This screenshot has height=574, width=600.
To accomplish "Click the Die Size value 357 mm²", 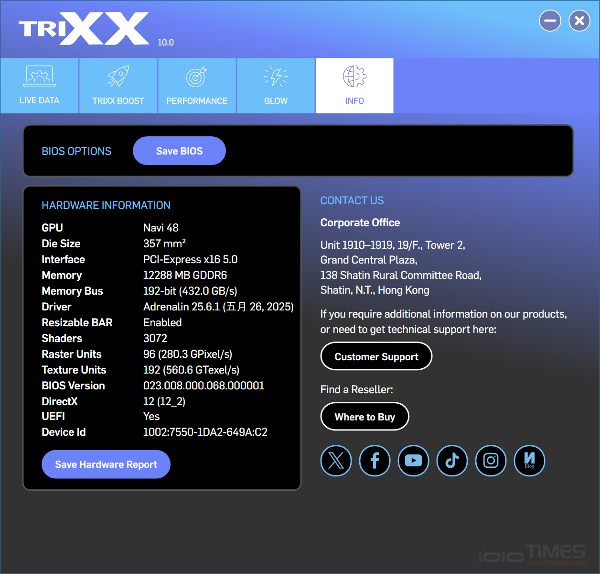I will (x=164, y=243).
